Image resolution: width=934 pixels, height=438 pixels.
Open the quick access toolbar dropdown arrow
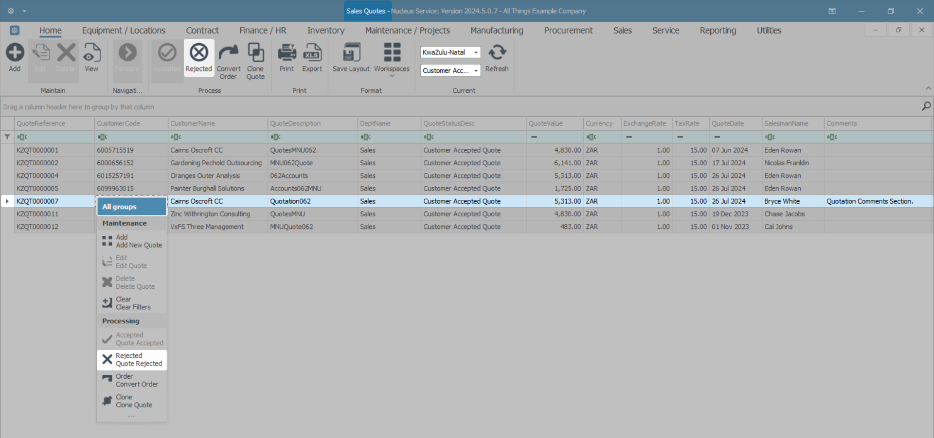(x=24, y=11)
